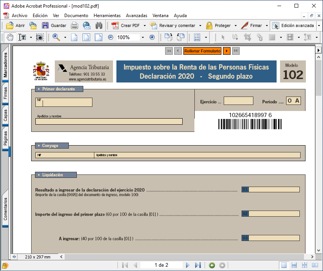Viewport: 323px width, 271px height.
Task: Select facing pages view layout icon
Action: coord(315,265)
